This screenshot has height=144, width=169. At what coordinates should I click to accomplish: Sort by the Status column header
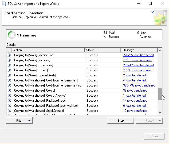[x=103, y=50]
